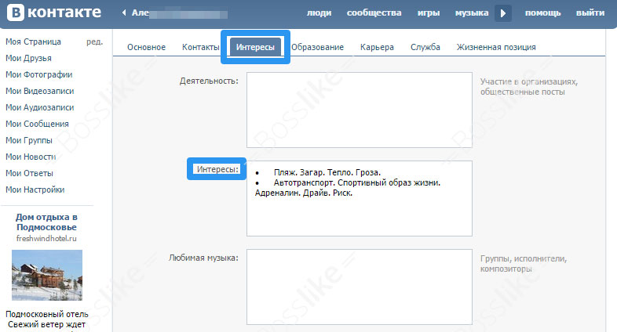This screenshot has width=617, height=332.
Task: Open the игры header link
Action: [429, 13]
